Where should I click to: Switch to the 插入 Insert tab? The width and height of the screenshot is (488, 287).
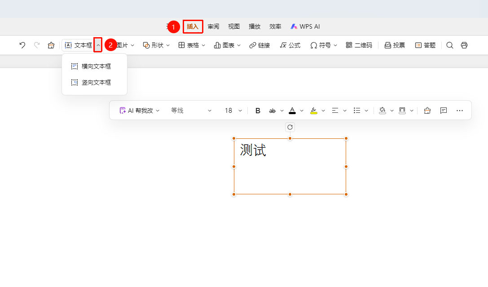(x=193, y=26)
